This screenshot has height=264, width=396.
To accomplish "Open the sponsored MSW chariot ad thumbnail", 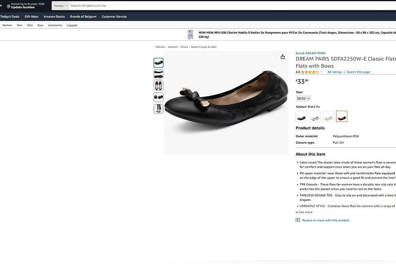I will 190,35.
